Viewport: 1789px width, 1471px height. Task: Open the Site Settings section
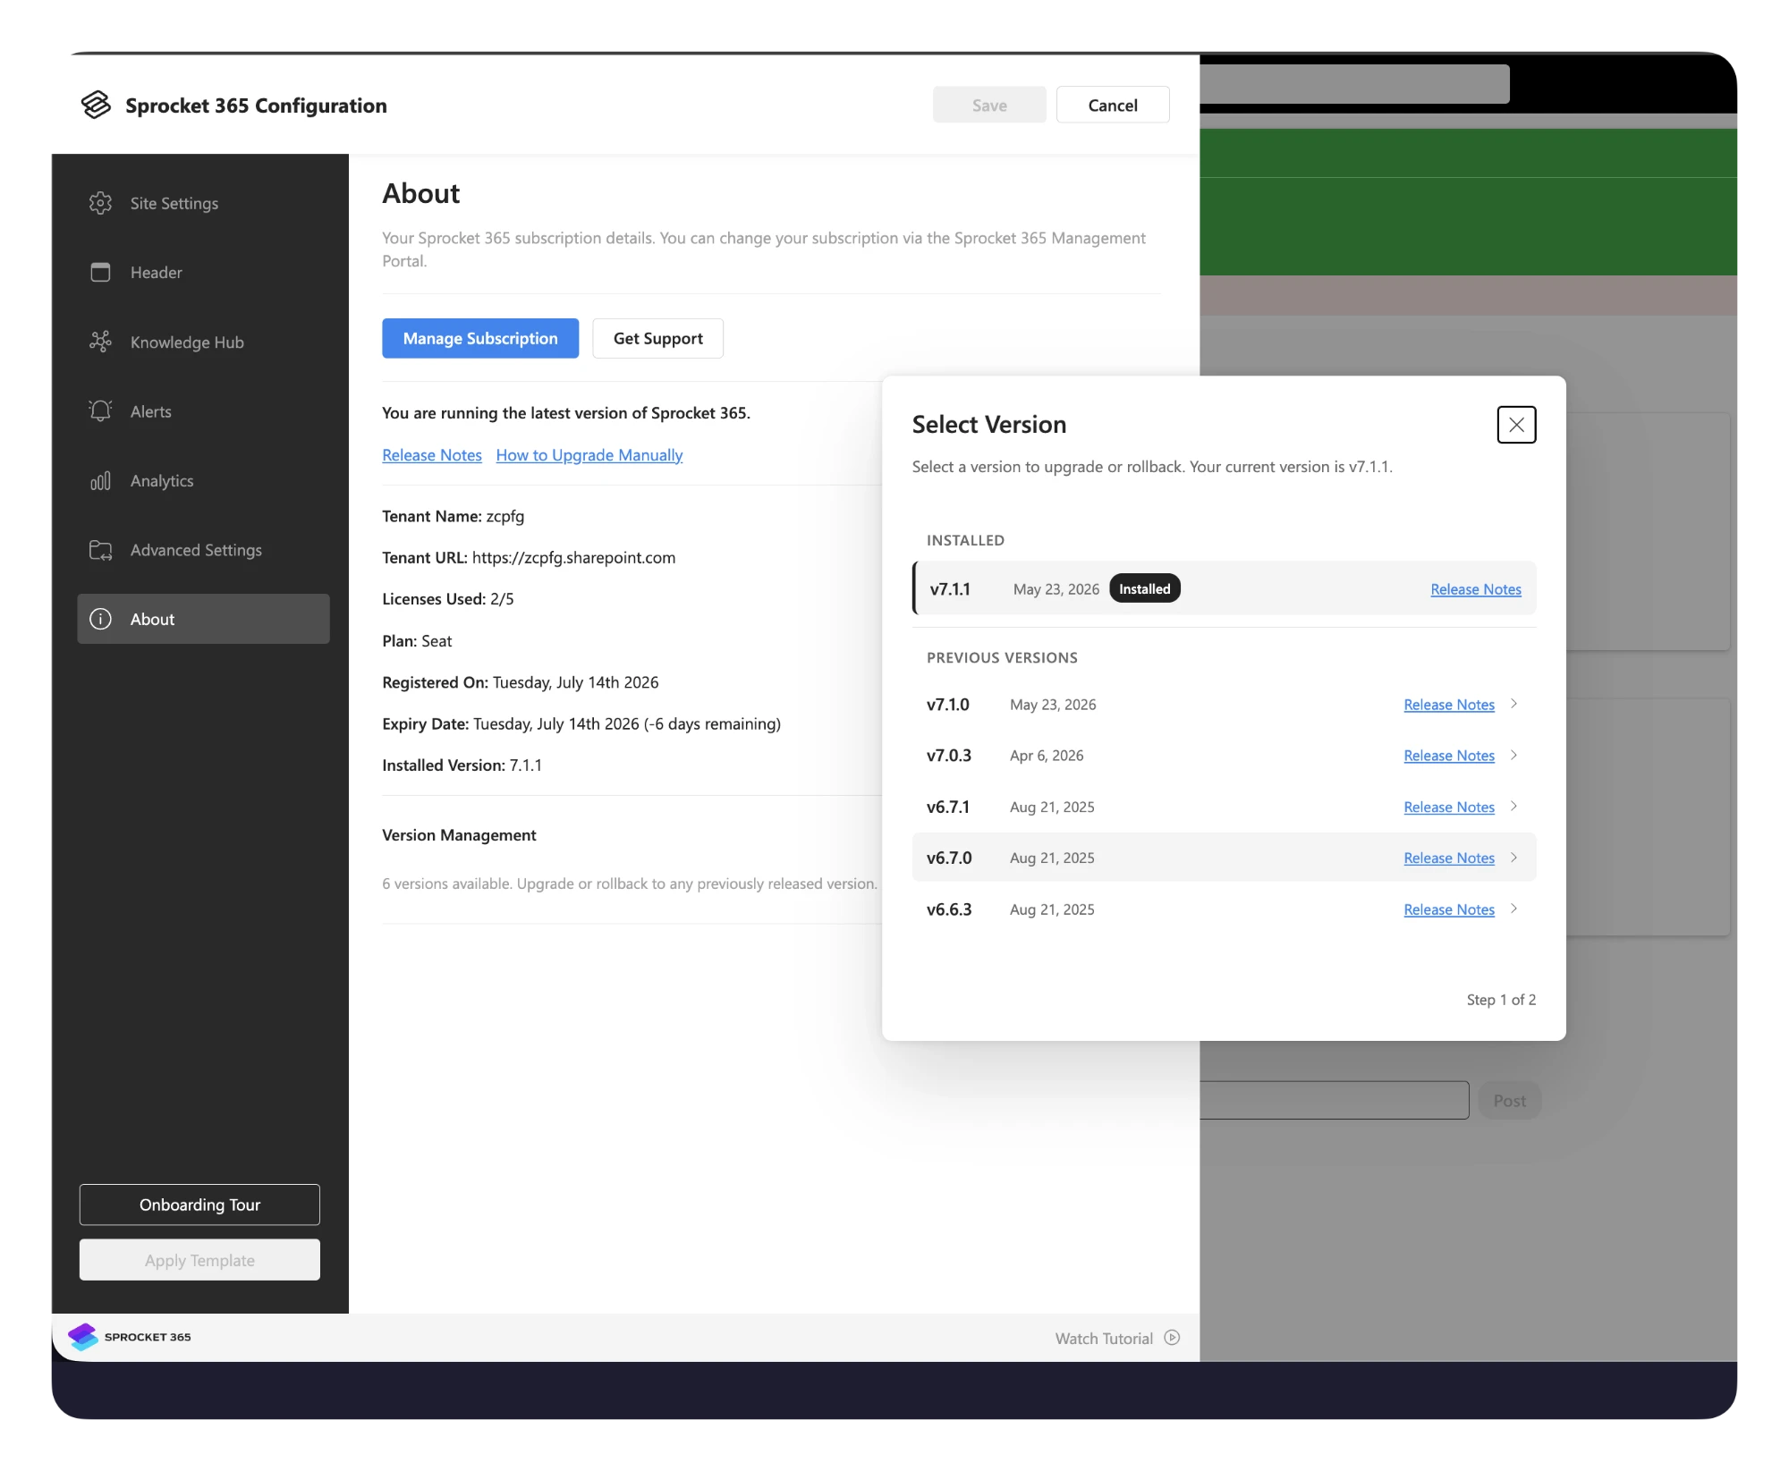[203, 203]
